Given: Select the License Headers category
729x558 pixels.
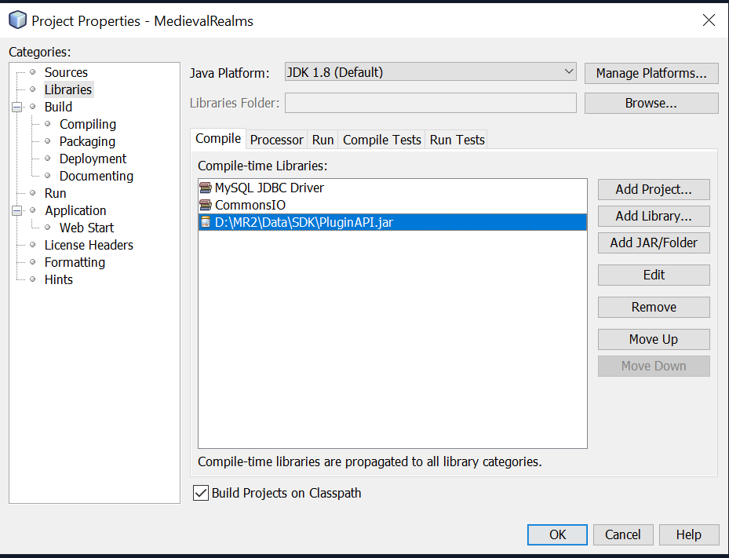Looking at the screenshot, I should click(89, 245).
